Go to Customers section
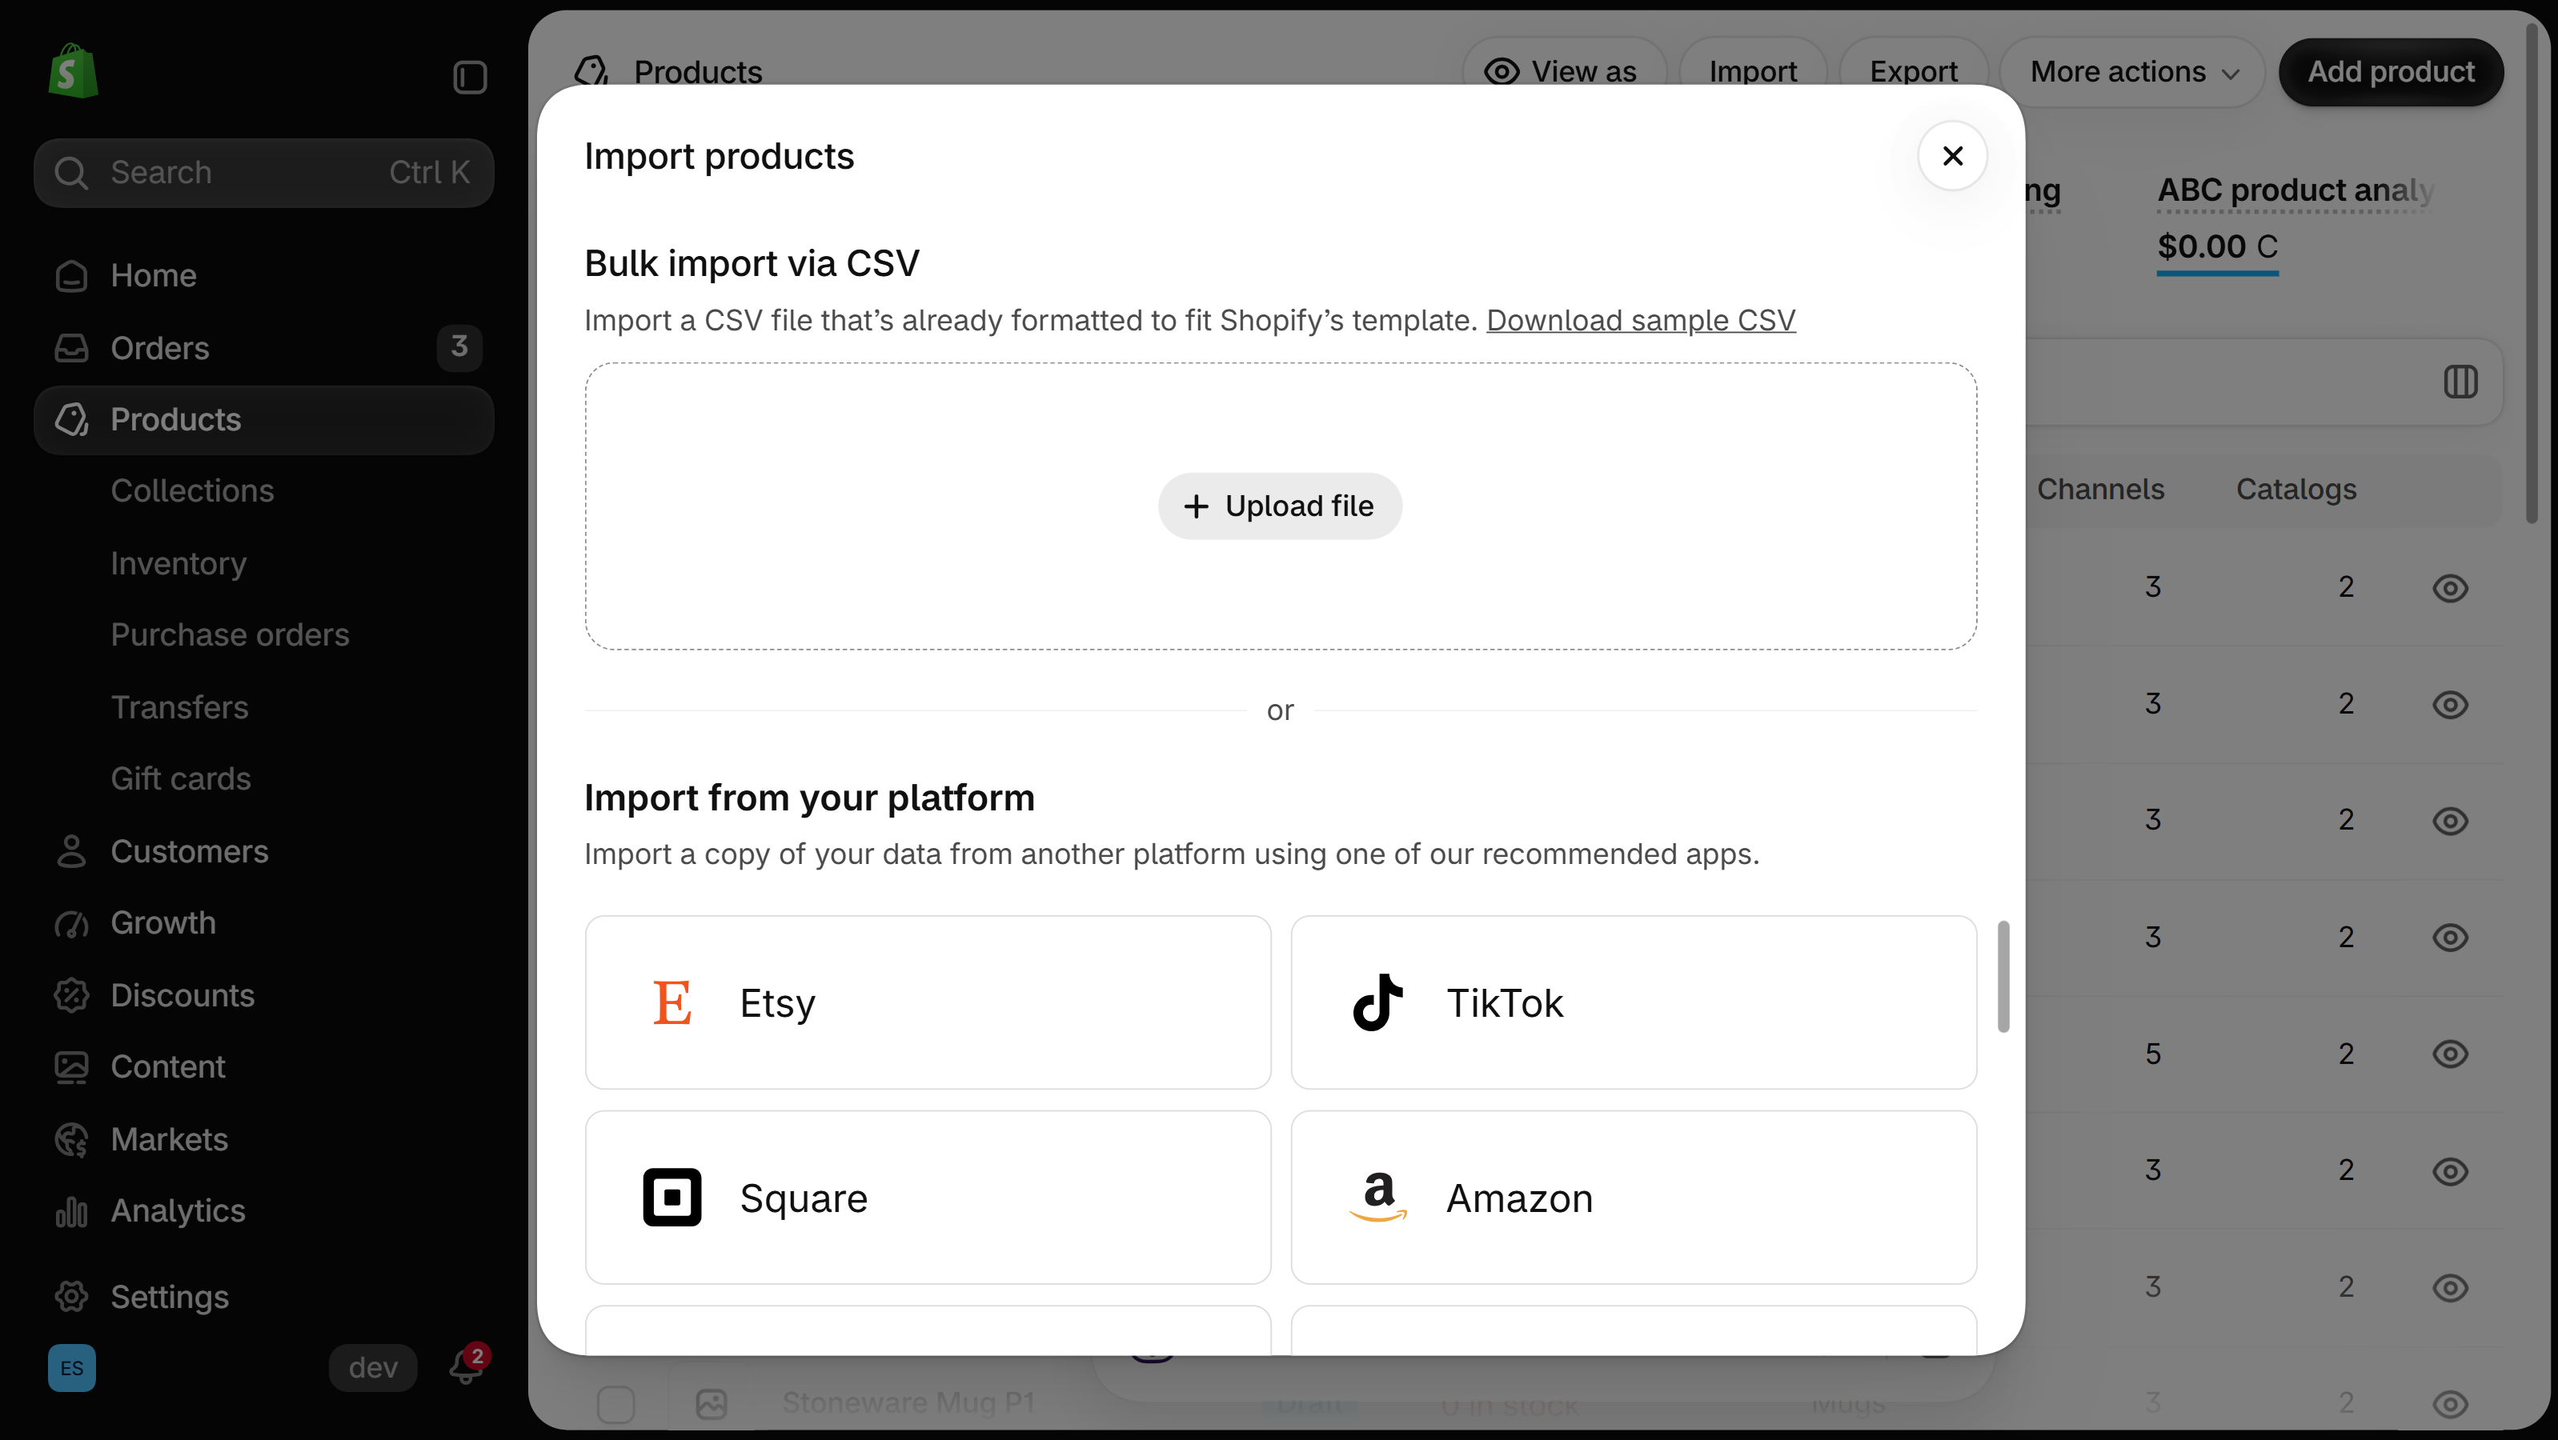This screenshot has width=2558, height=1440. tap(264, 850)
